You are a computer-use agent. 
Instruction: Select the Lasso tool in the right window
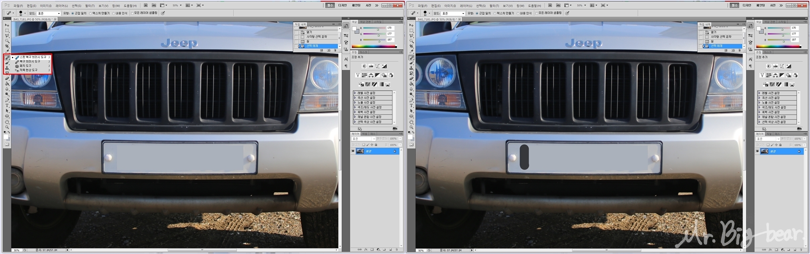pos(412,36)
